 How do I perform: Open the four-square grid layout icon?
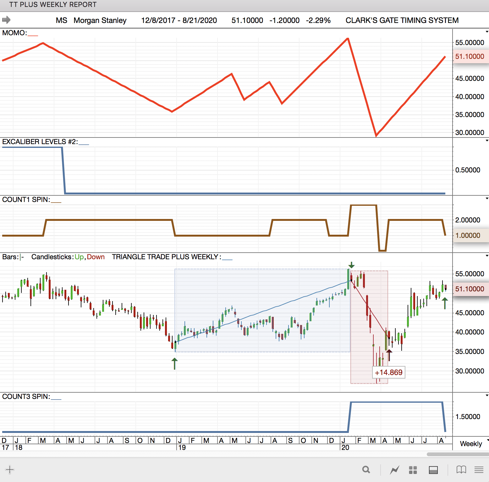coord(413,470)
